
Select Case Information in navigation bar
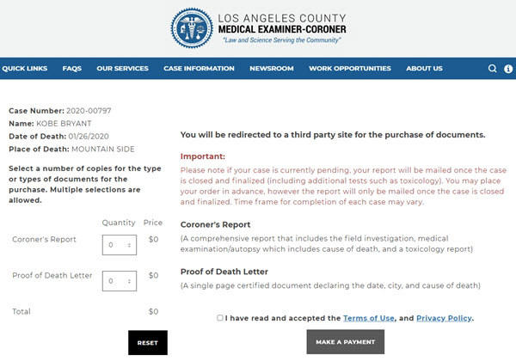[x=199, y=69]
